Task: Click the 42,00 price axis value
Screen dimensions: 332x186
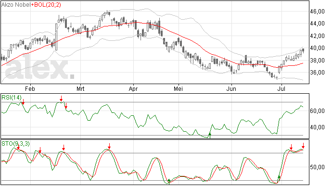Action: (x=318, y=36)
